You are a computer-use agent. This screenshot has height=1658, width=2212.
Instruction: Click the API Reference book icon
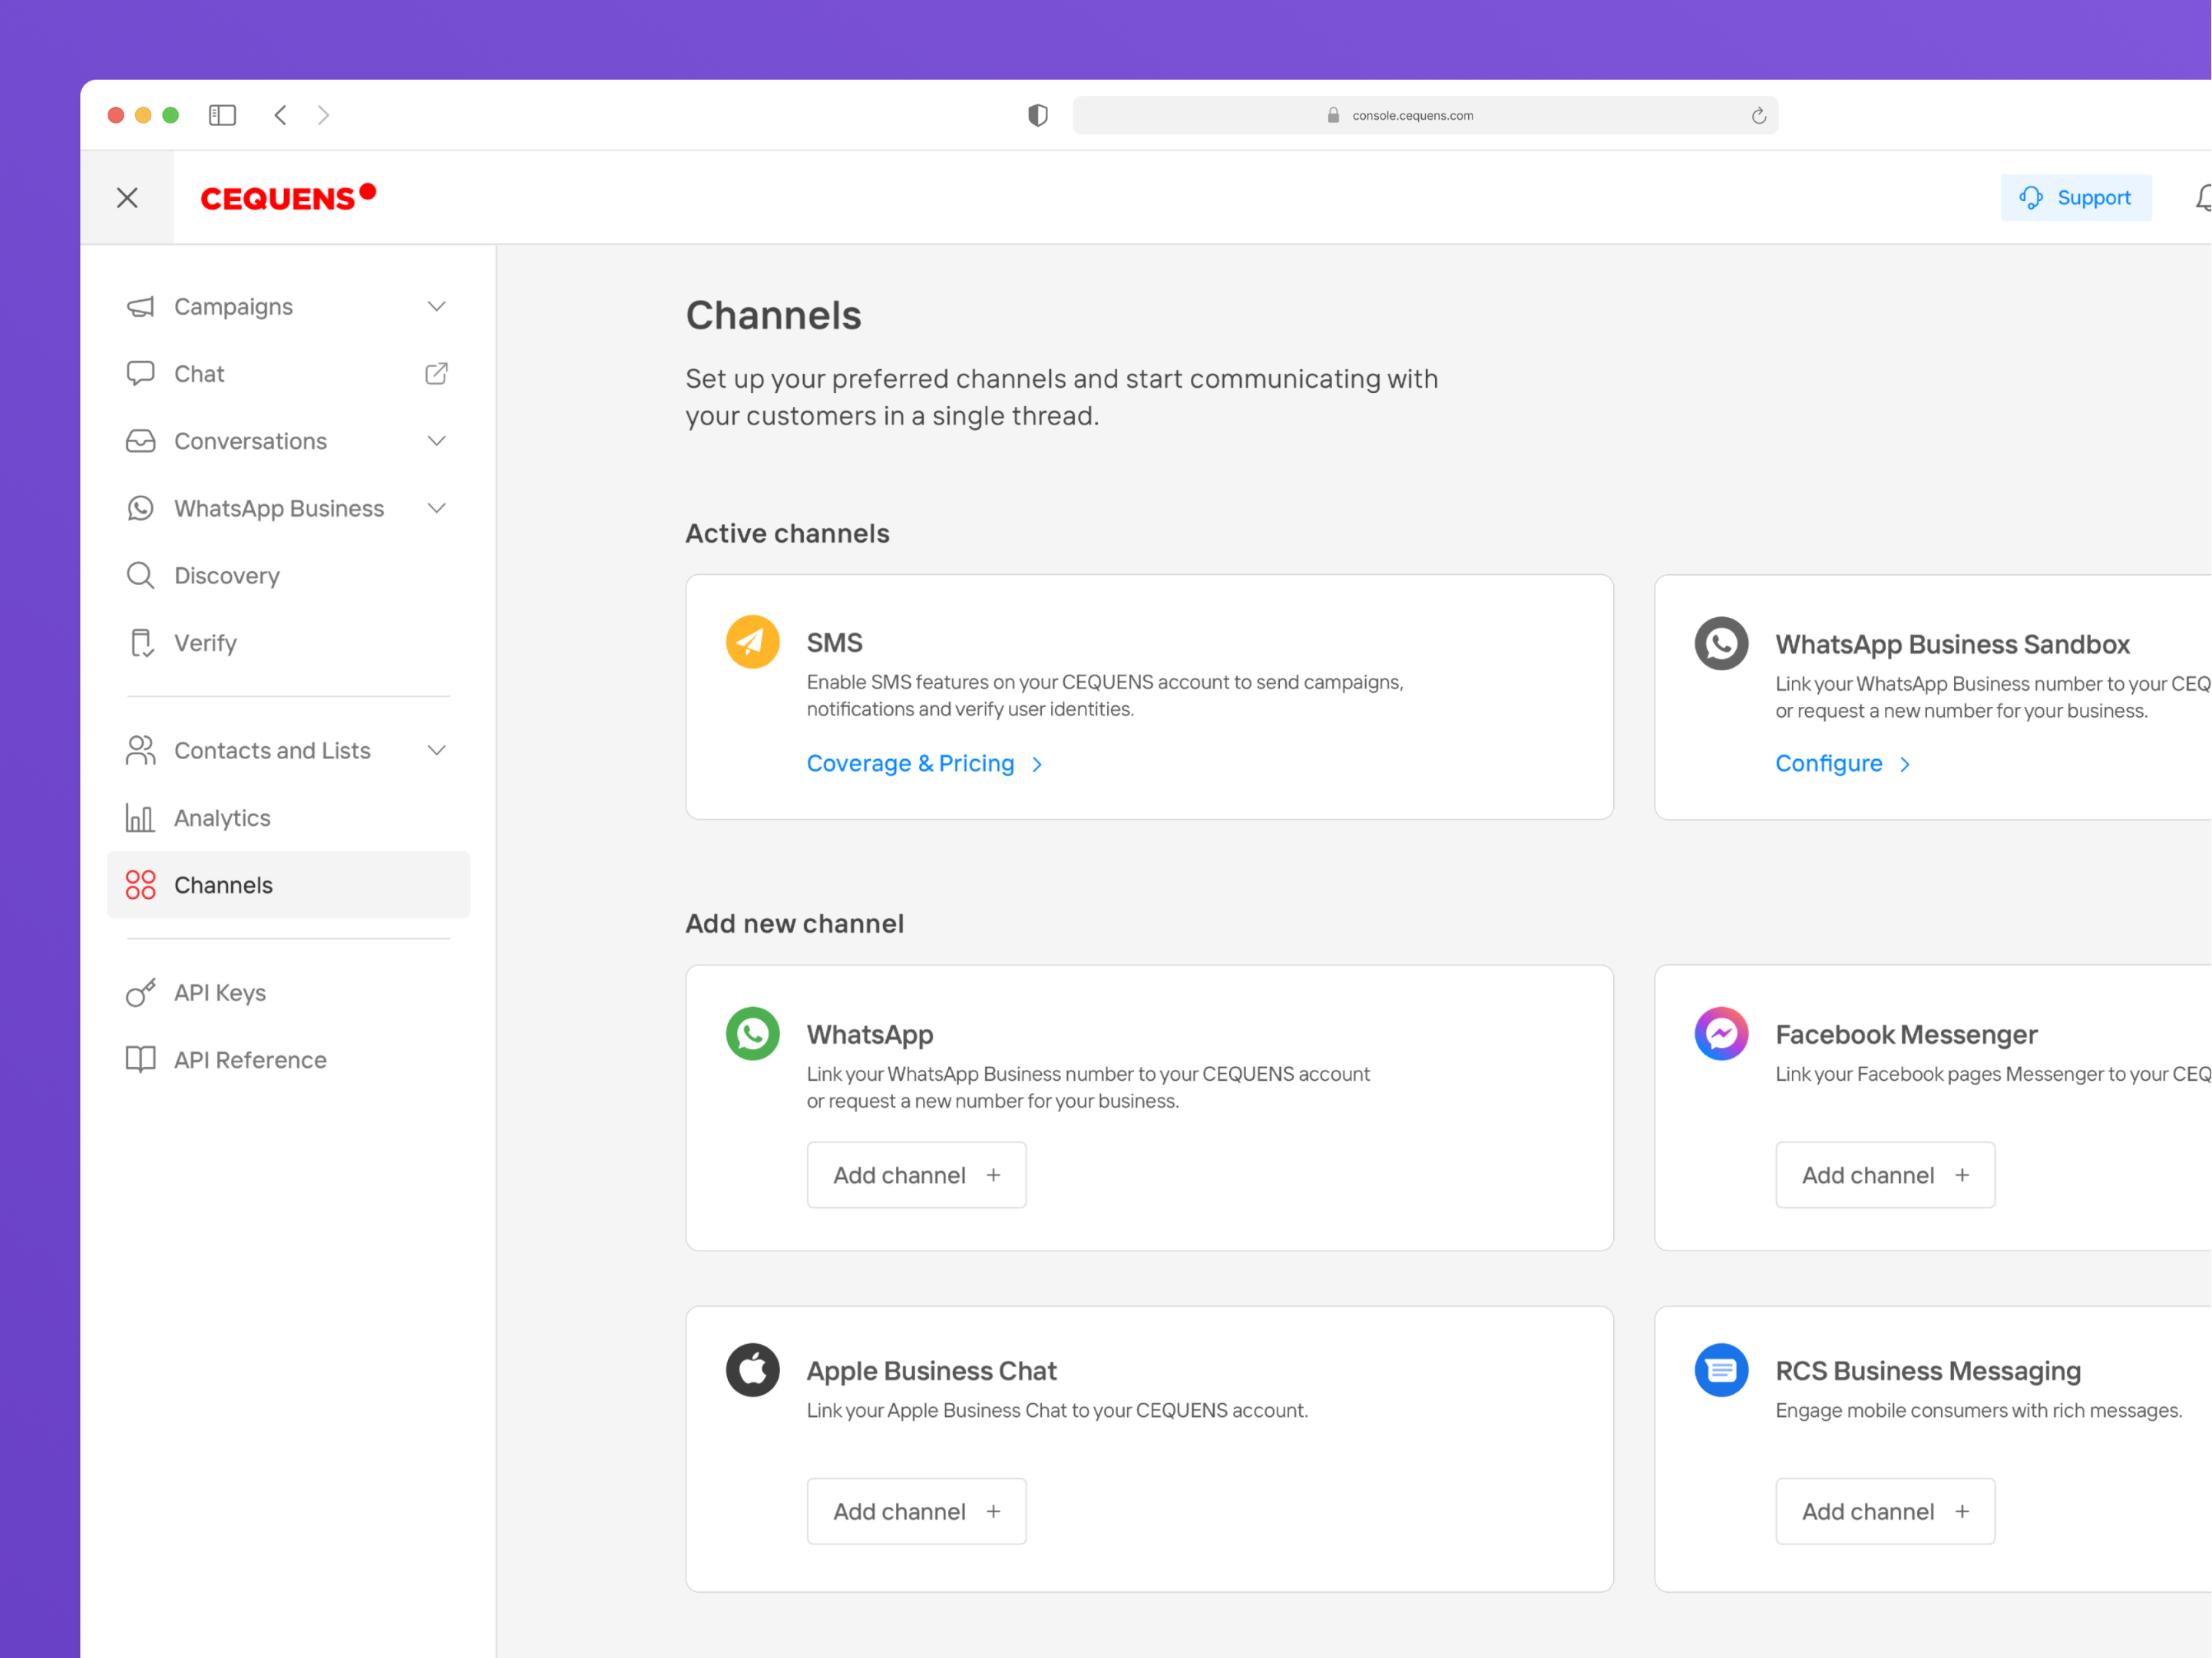141,1059
